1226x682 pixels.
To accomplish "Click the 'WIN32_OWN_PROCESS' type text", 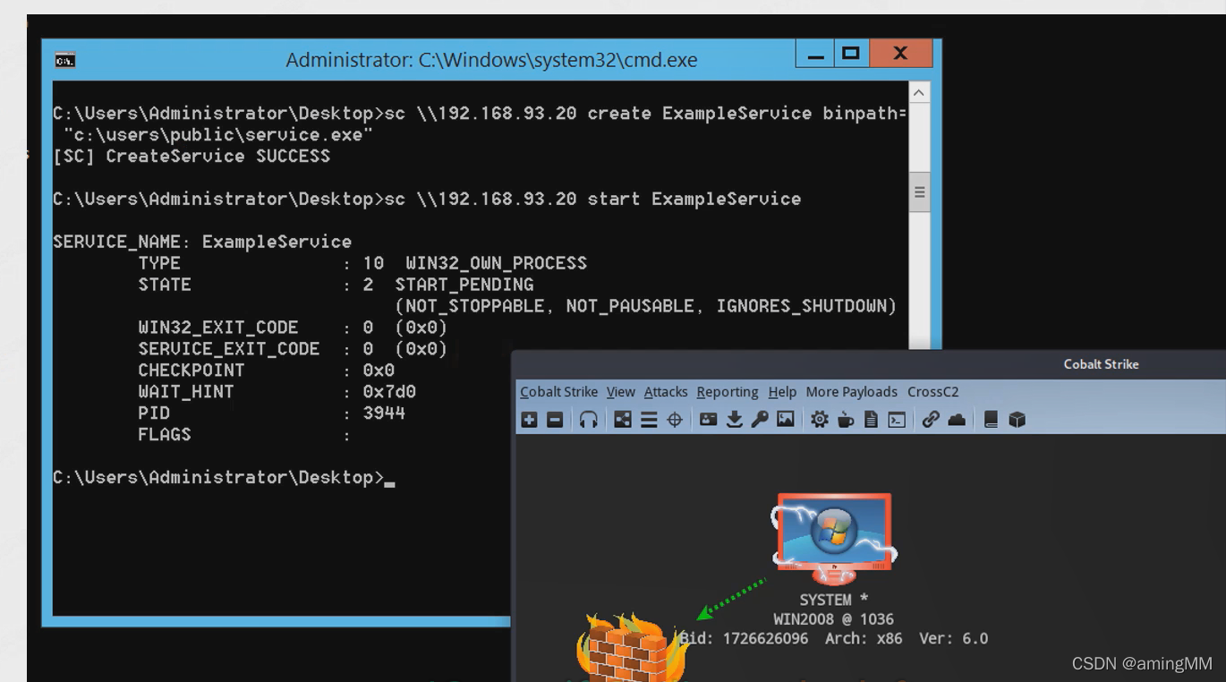I will coord(497,263).
